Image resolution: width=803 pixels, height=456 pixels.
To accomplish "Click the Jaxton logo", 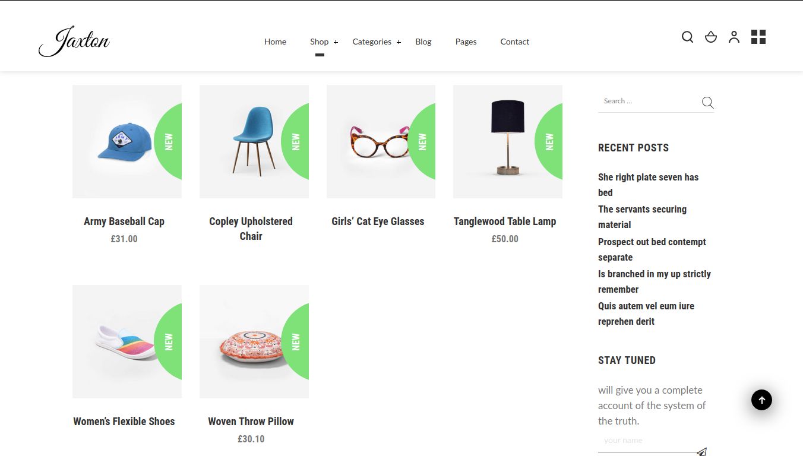I will coord(74,42).
